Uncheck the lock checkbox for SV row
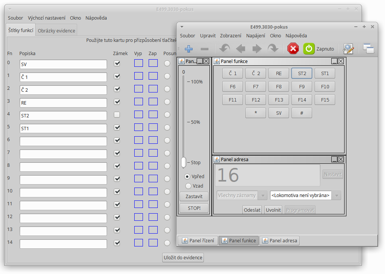This screenshot has width=385, height=274. point(117,63)
